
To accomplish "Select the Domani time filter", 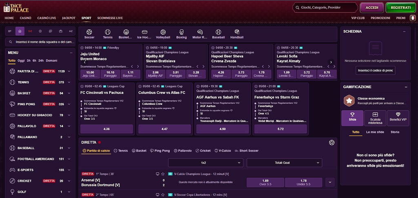I will 51,60.
